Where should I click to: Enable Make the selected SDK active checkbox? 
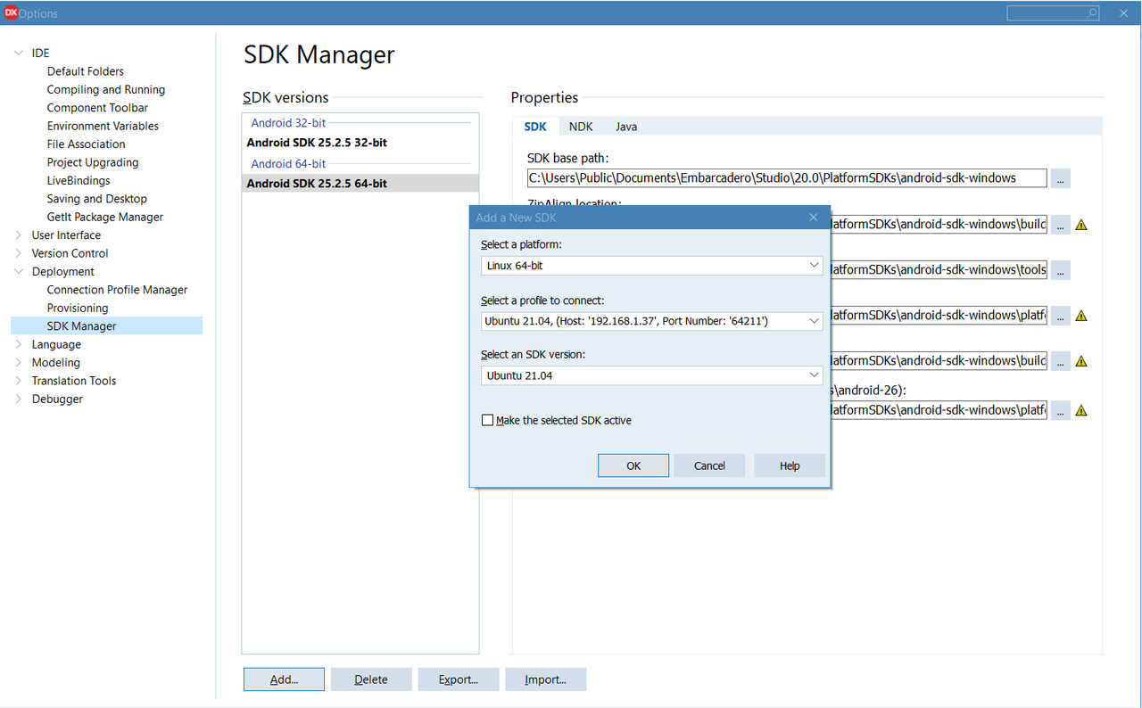point(487,420)
